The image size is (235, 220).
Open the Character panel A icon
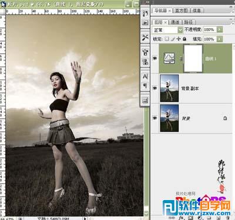coord(145,77)
